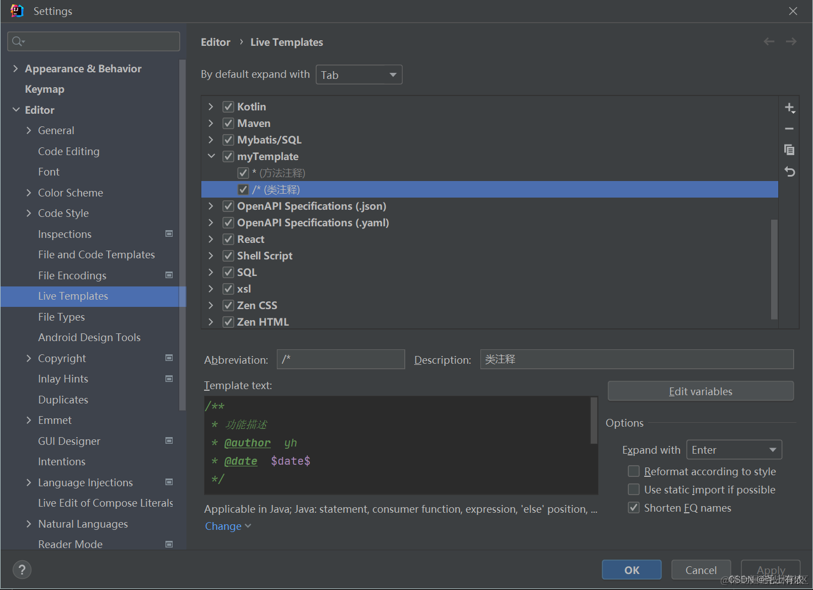Click the template list vertical scrollbar
Image resolution: width=813 pixels, height=590 pixels.
774,269
